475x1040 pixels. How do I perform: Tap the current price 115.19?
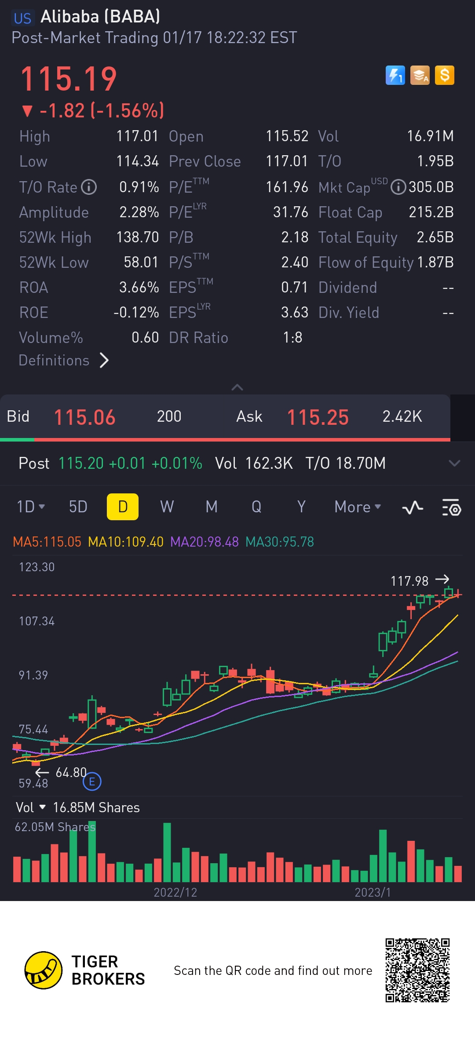click(x=69, y=79)
